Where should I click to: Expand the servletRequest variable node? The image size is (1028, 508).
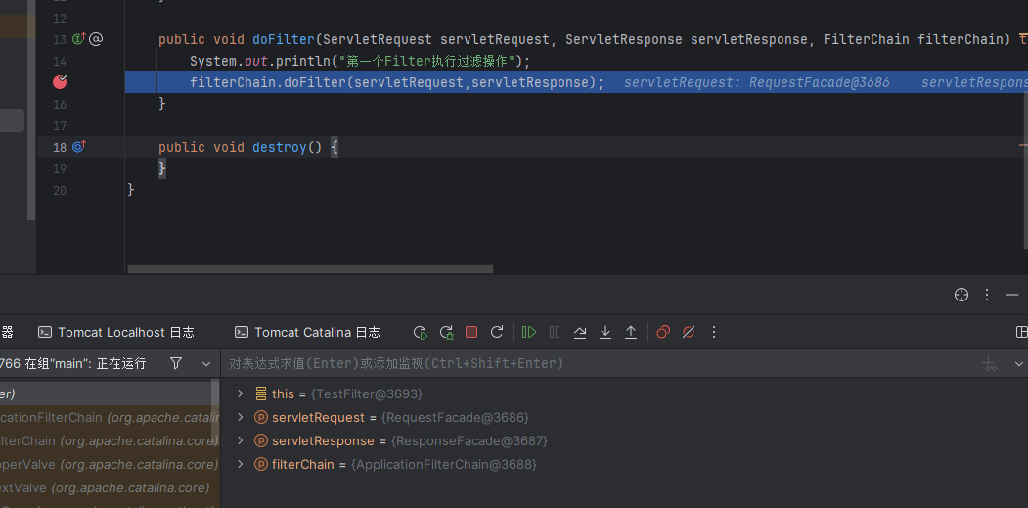[241, 417]
